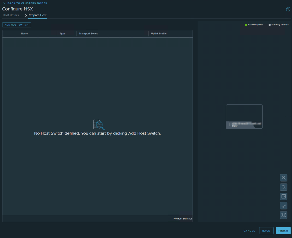
Task: Zoom out of the topology diagram
Action: [283, 187]
